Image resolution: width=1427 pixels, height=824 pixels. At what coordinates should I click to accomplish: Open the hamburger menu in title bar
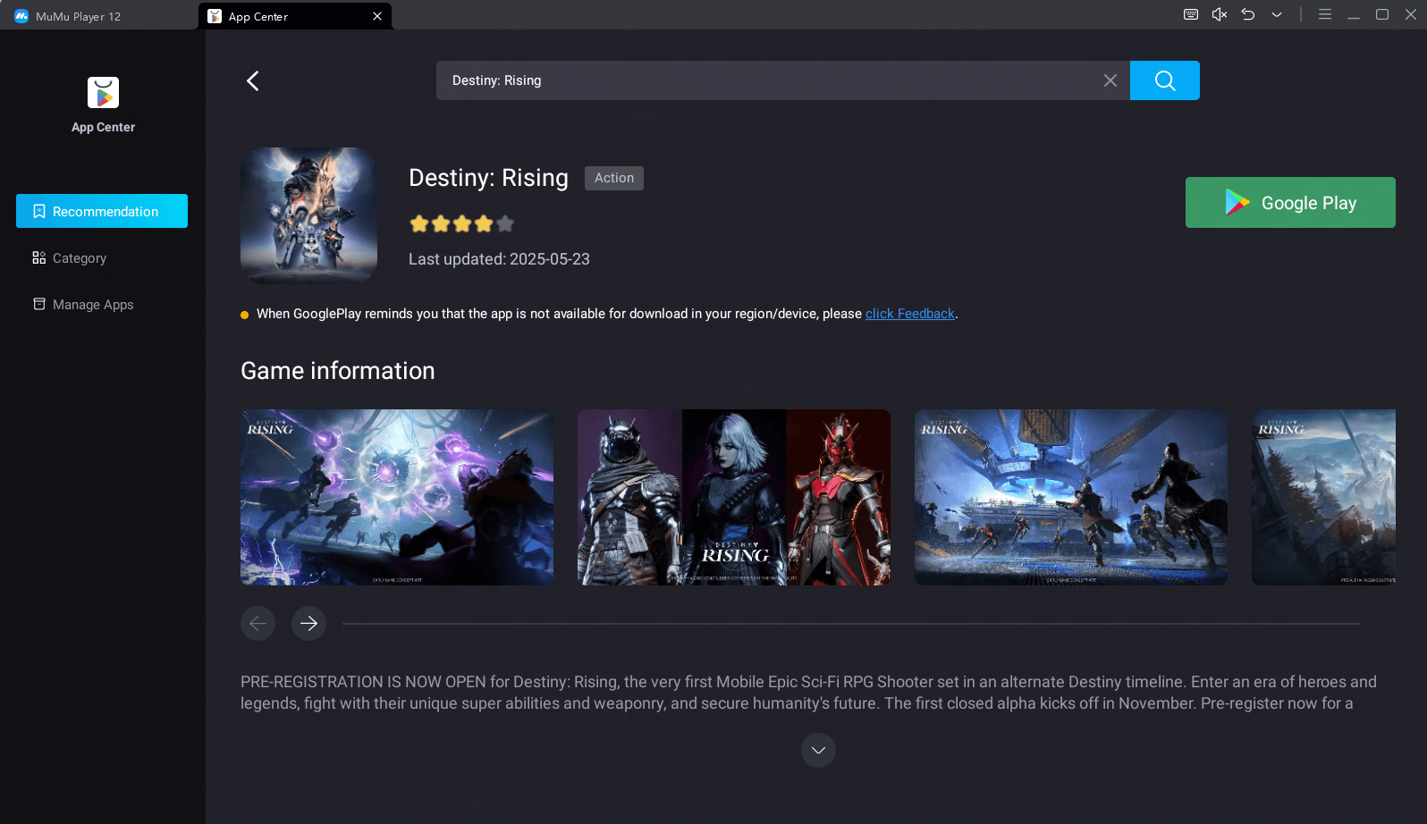click(1325, 14)
